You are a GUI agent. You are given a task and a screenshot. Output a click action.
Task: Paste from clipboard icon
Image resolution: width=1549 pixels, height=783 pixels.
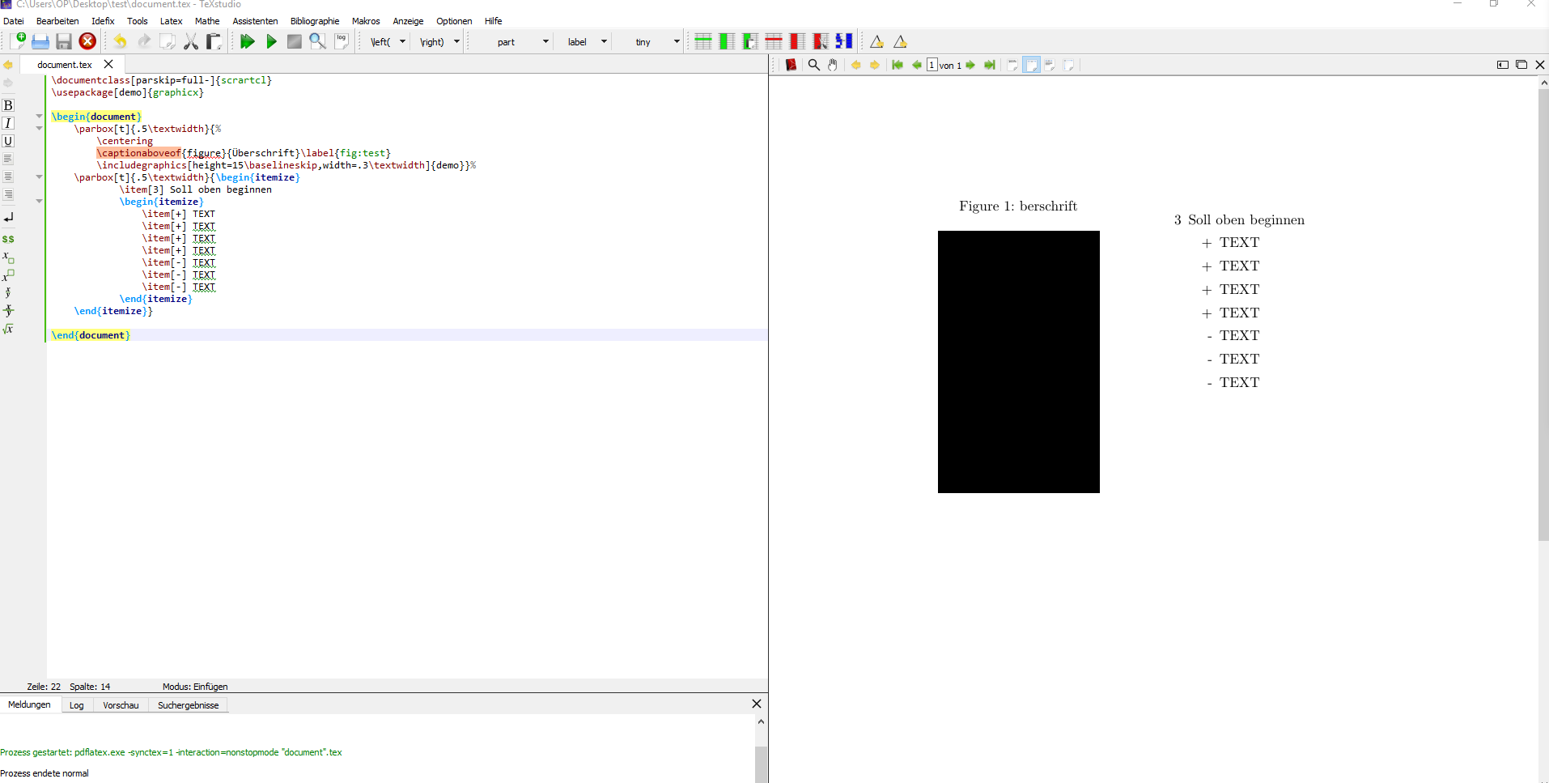214,41
